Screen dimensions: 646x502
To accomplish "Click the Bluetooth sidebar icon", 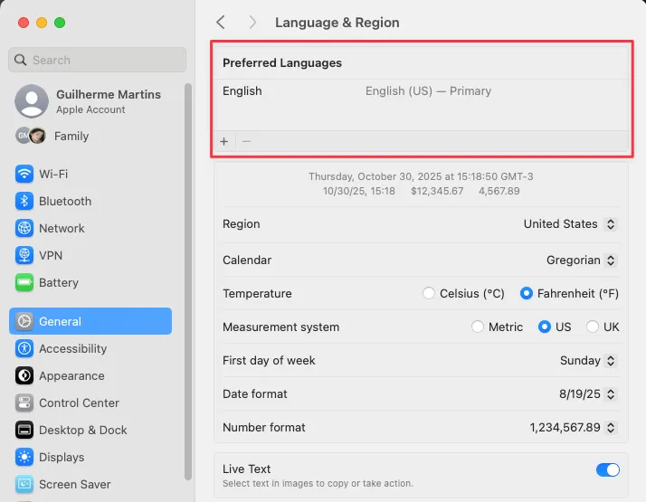I will [24, 201].
